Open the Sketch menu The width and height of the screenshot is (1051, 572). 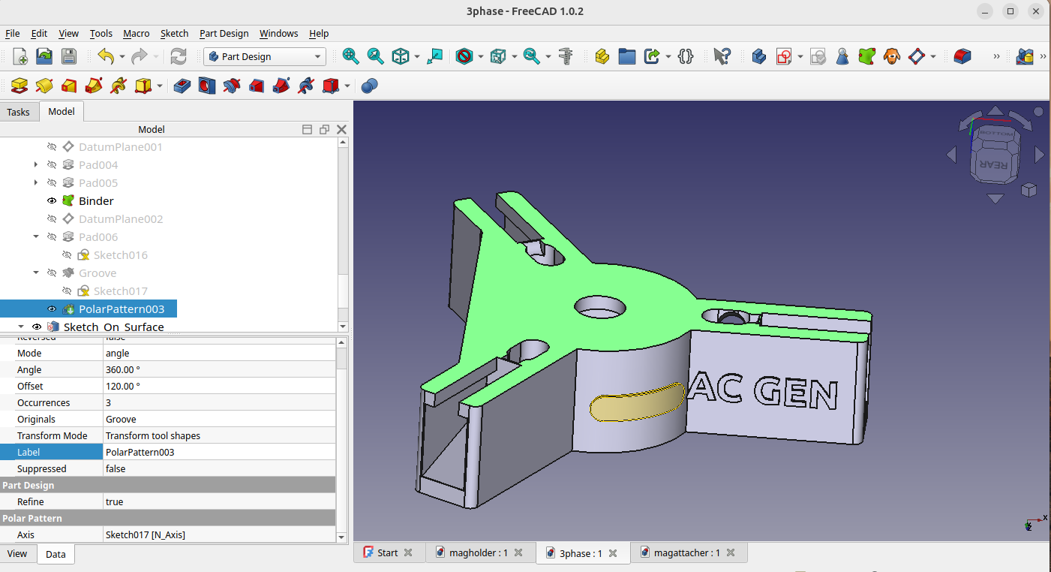[175, 33]
